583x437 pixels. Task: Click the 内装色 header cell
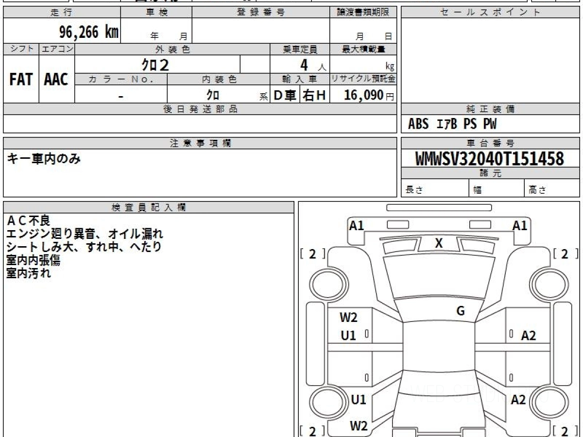tap(219, 79)
